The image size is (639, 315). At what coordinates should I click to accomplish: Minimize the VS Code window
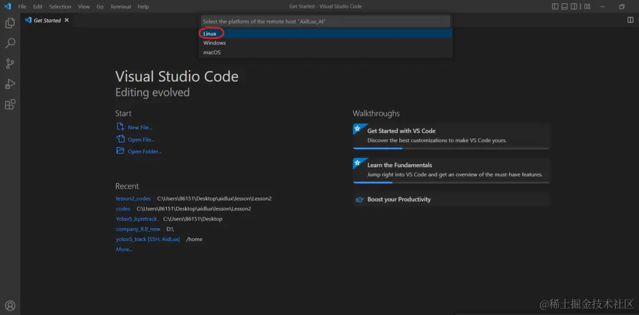[x=602, y=7]
